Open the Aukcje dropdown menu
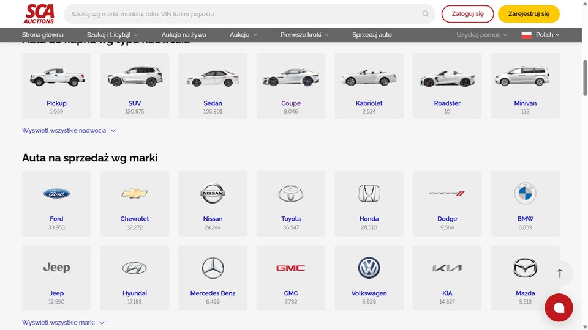This screenshot has height=330, width=588. tap(243, 35)
